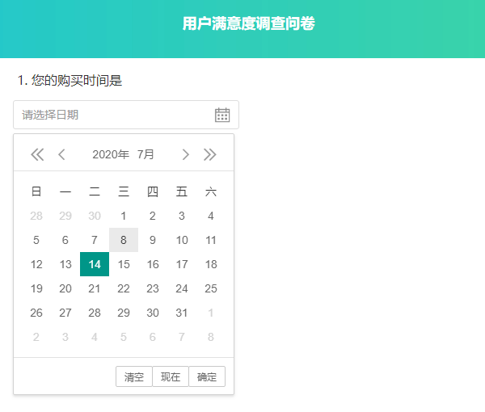This screenshot has height=412, width=485.
Task: Pick date 3 under 五 in first row
Action: click(182, 216)
